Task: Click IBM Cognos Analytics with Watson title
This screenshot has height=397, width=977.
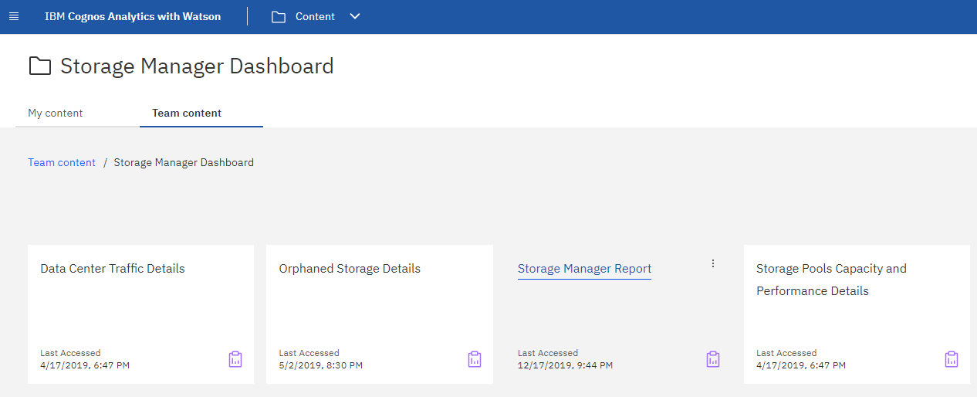Action: pyautogui.click(x=133, y=16)
